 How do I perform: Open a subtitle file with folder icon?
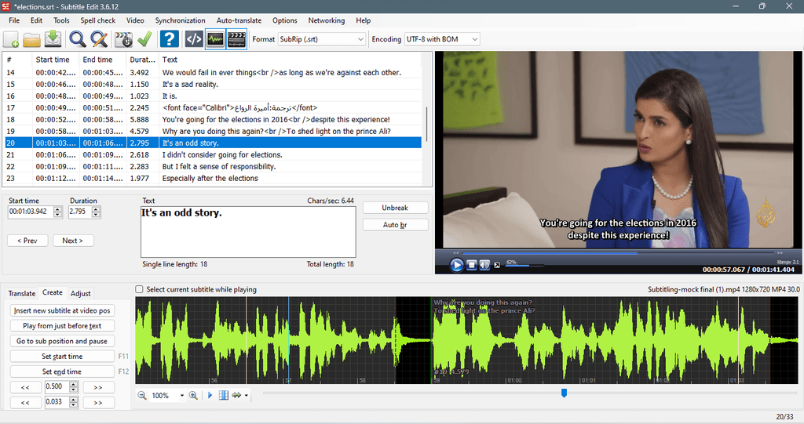click(31, 39)
